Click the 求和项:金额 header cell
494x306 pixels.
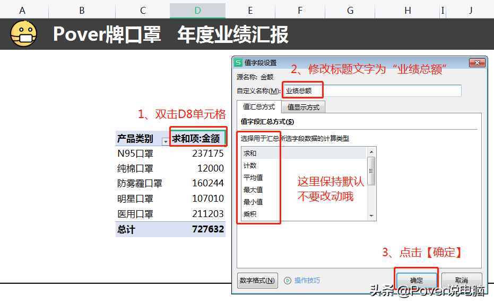click(198, 138)
